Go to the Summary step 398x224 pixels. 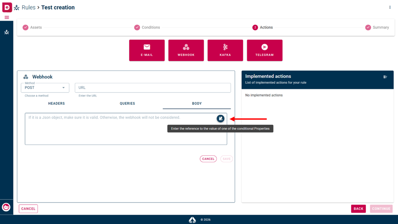pos(377,27)
